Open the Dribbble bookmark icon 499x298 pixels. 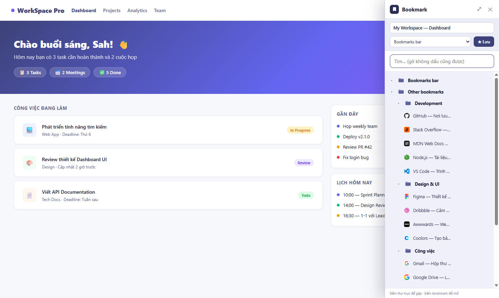[407, 210]
